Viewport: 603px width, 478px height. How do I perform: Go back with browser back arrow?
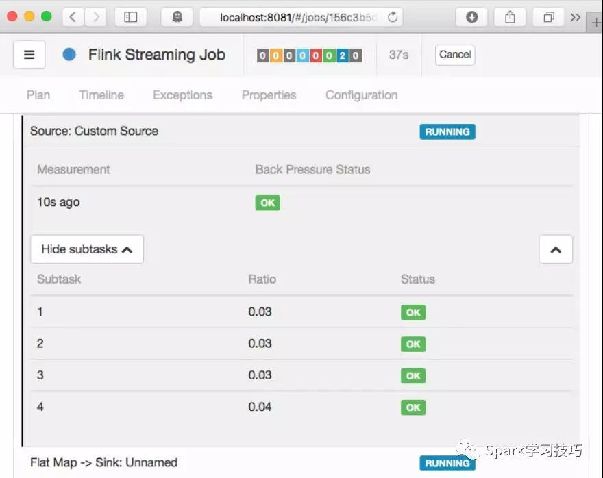[x=73, y=17]
